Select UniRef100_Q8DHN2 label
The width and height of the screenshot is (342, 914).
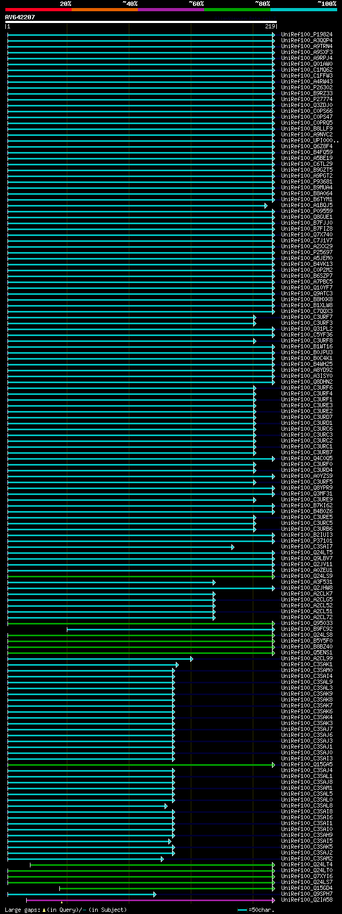307,382
